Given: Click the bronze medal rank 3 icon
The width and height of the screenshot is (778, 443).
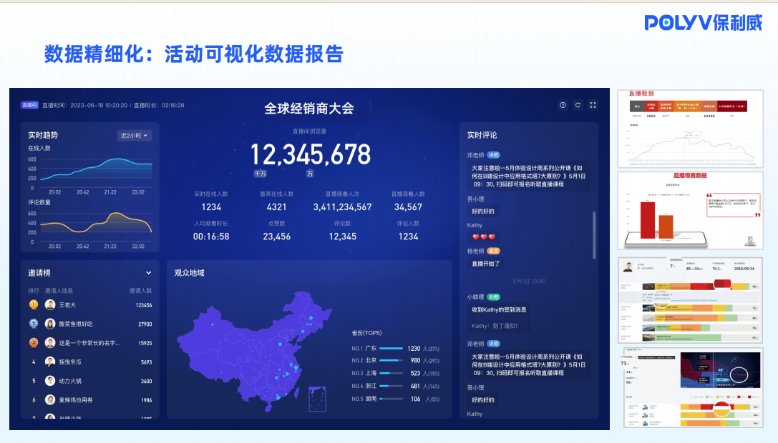Looking at the screenshot, I should 34,343.
